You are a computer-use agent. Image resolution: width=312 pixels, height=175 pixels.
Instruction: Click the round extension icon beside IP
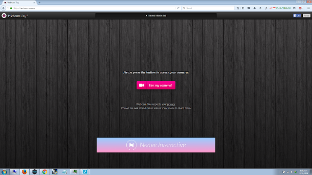[294, 8]
